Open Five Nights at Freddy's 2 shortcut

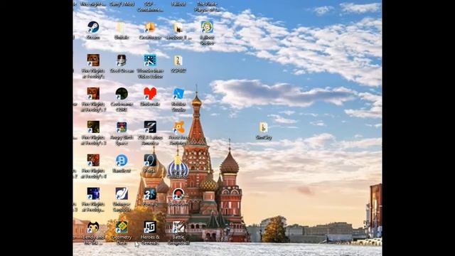(x=93, y=94)
